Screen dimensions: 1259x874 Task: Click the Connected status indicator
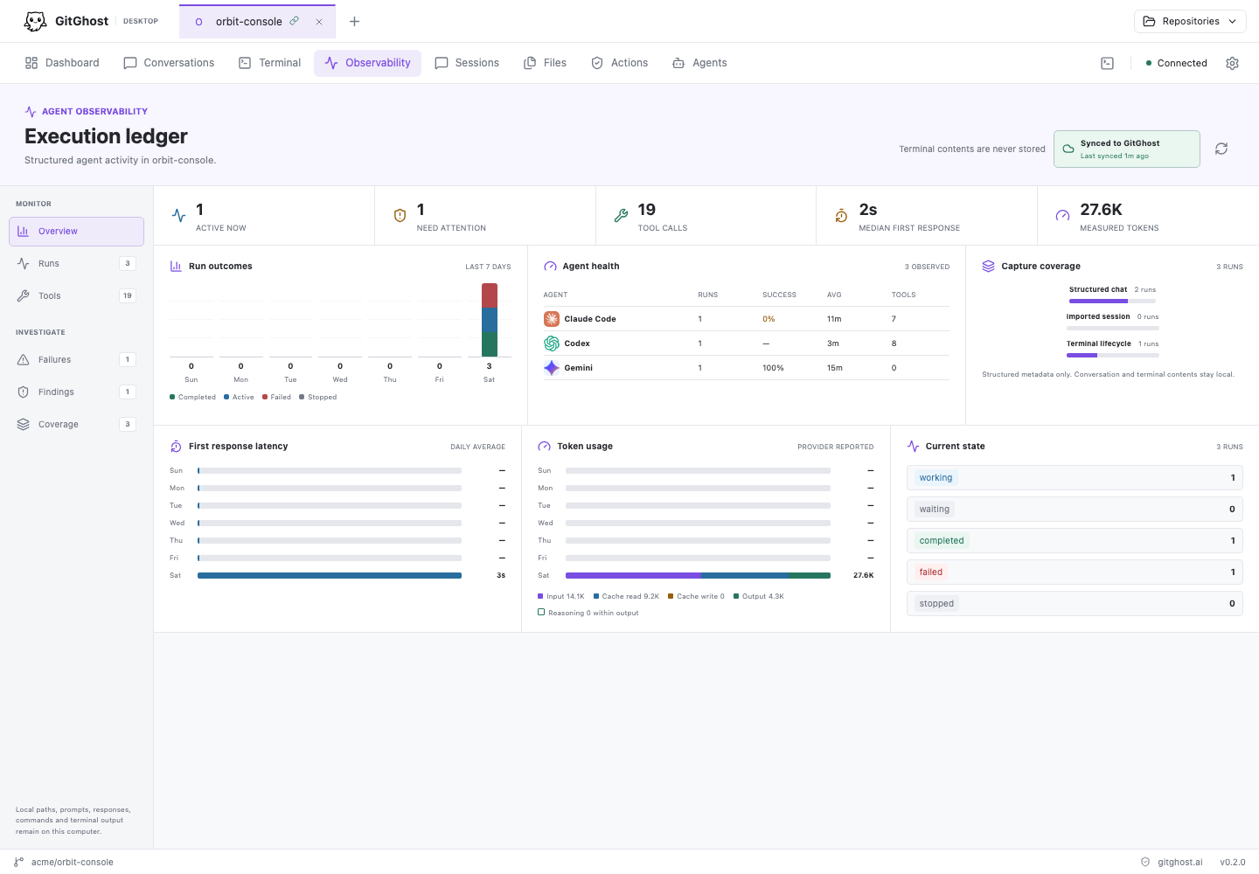[1176, 63]
